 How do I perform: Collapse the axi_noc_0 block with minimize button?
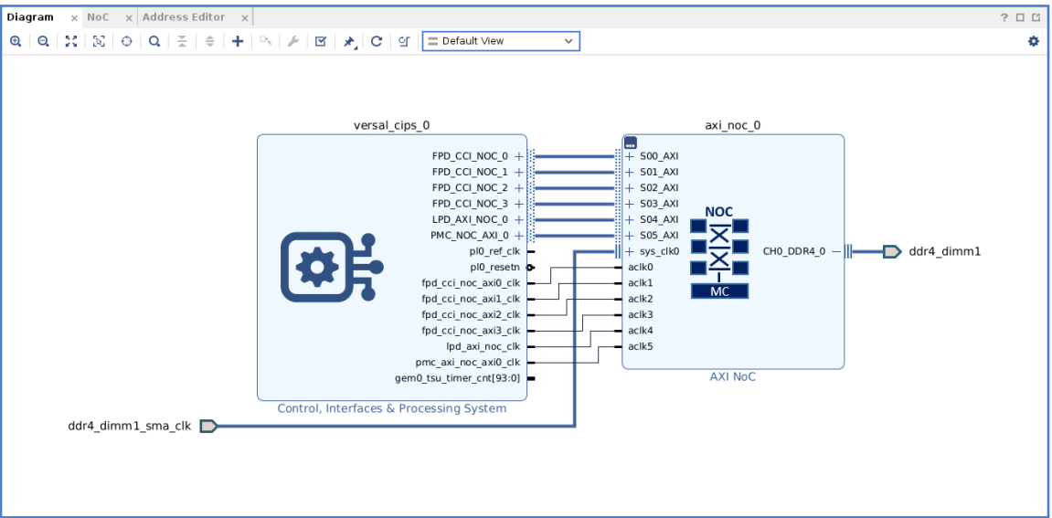pos(630,143)
